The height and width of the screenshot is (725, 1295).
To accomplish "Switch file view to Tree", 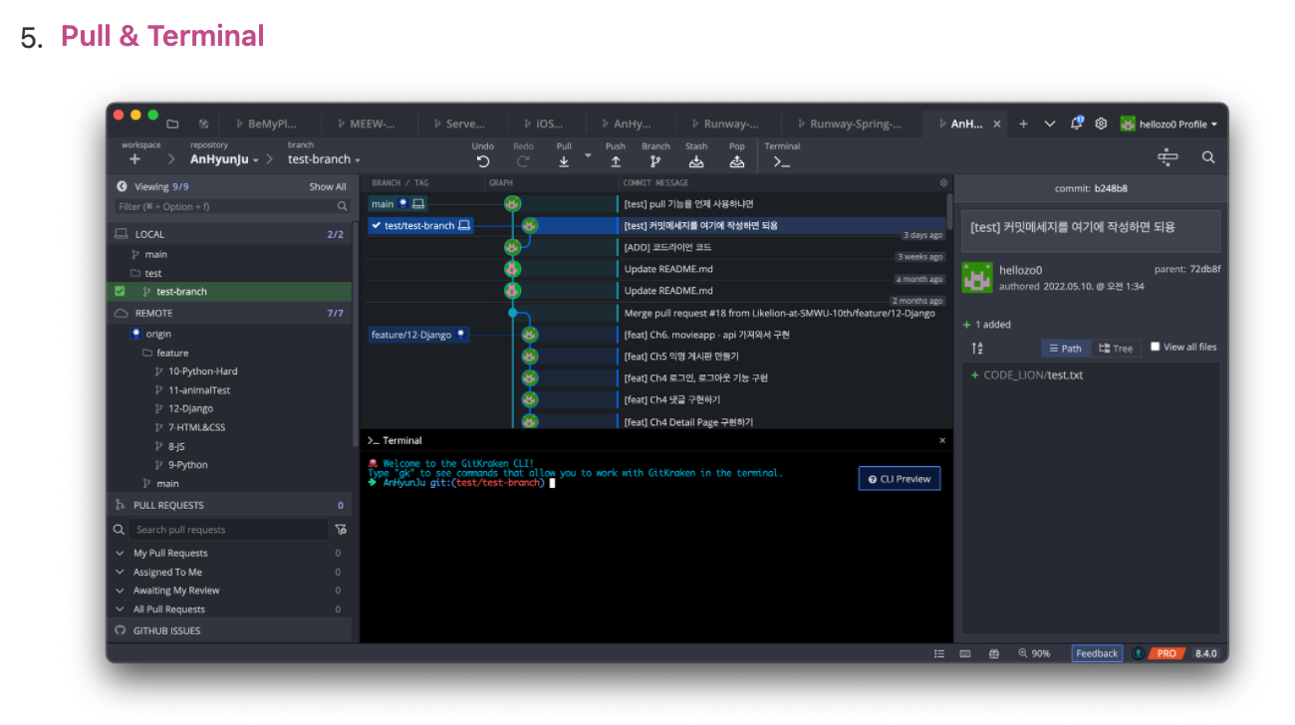I will click(1116, 349).
